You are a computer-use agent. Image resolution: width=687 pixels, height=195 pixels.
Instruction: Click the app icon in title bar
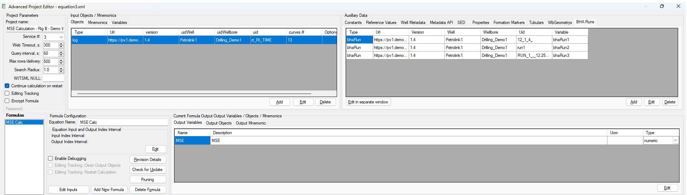click(x=4, y=6)
